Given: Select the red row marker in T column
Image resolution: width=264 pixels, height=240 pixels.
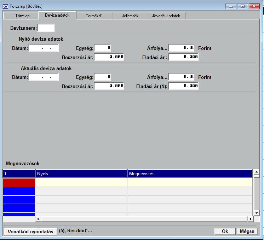Looking at the screenshot, I should click(x=19, y=183).
